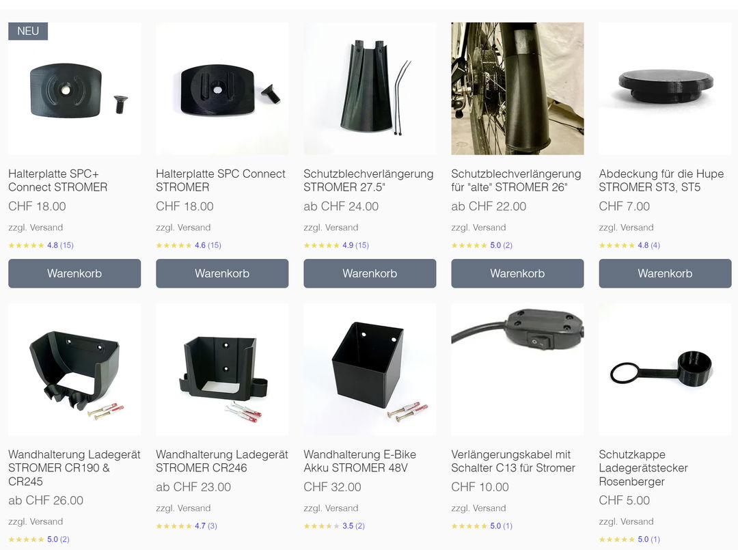
Task: Open the Halterplatte SPC+ Connect product image
Action: [74, 88]
